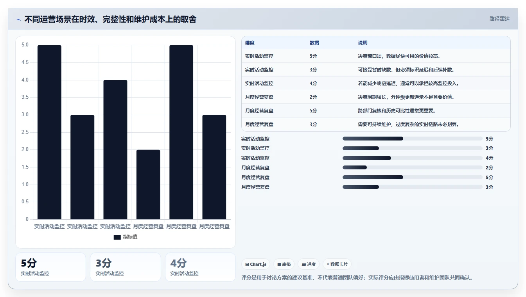Image resolution: width=526 pixels, height=297 pixels.
Task: Toggle the 指标值 legend swatch under the chart
Action: tap(117, 237)
